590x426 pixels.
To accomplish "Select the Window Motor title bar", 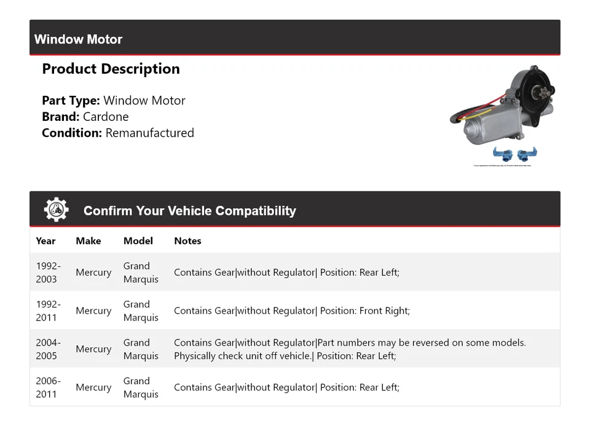I will (x=294, y=39).
